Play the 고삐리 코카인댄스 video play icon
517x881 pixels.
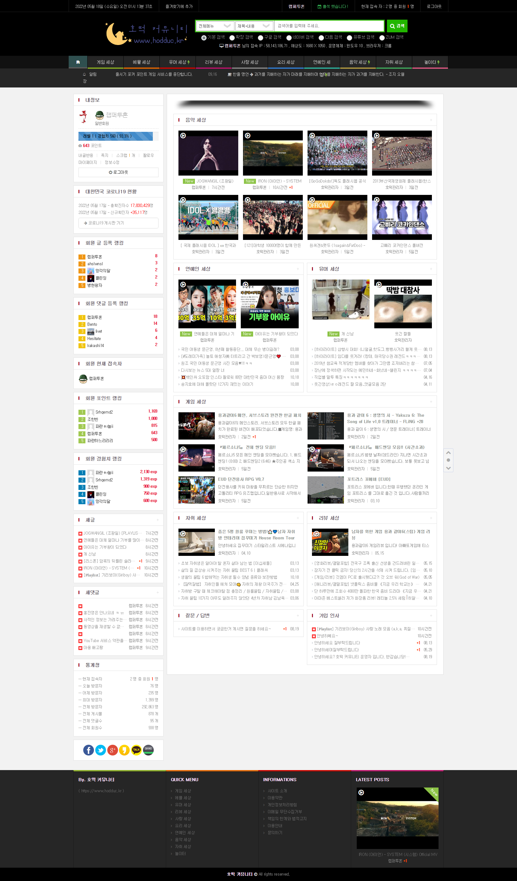click(x=377, y=200)
